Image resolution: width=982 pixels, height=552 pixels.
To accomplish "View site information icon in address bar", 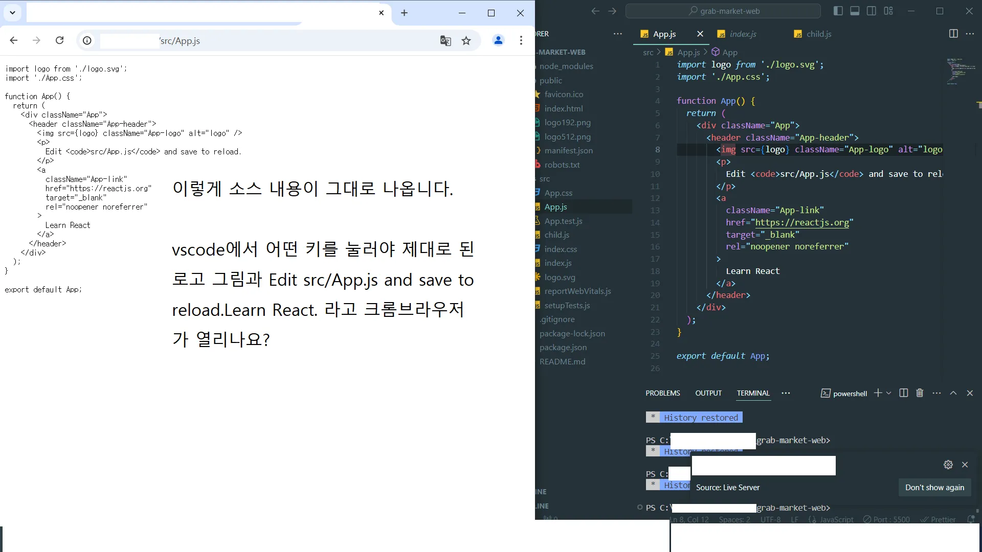I will click(87, 40).
